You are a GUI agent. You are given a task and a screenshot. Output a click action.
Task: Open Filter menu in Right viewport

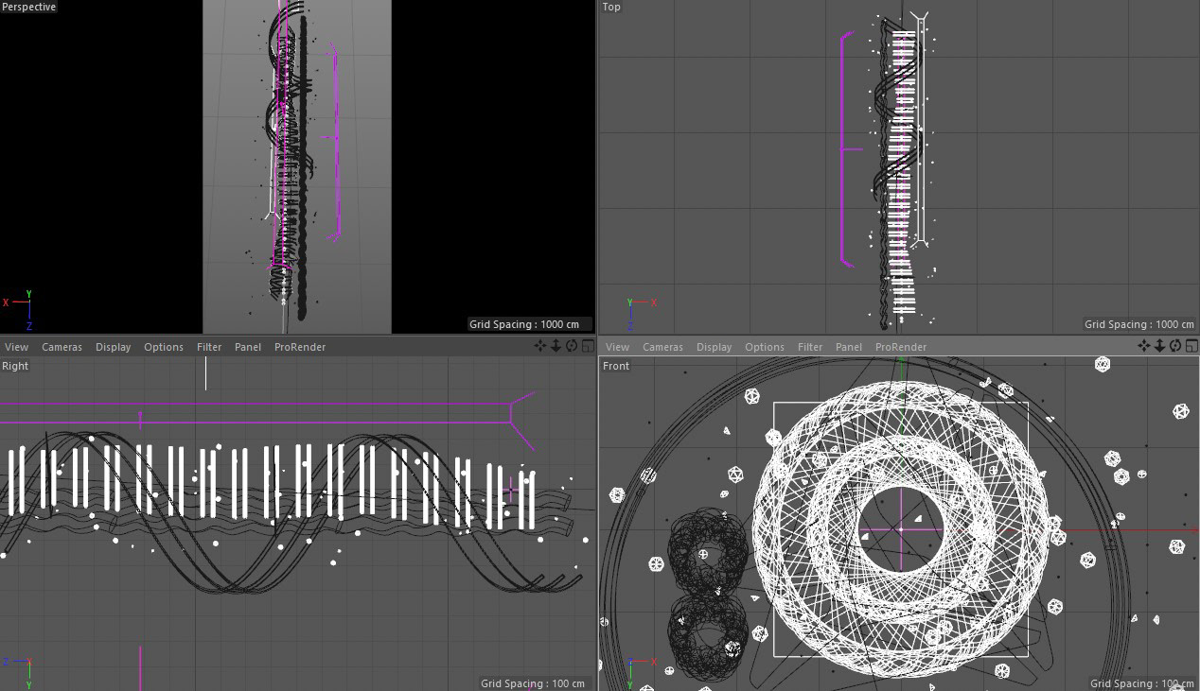click(x=209, y=347)
